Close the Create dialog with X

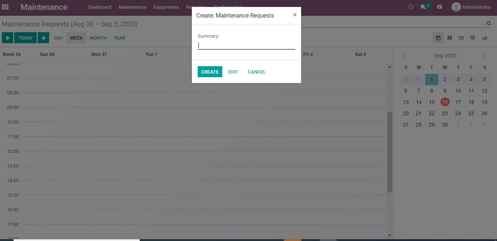tap(295, 15)
